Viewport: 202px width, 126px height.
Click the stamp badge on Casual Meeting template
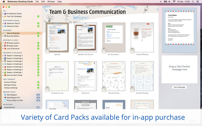coord(132,51)
